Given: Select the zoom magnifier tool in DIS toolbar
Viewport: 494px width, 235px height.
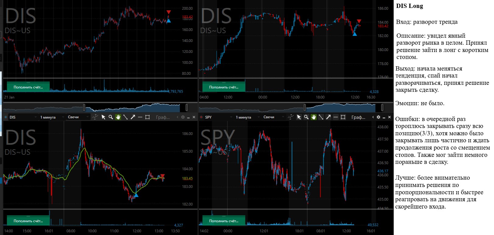Looking at the screenshot, I should [111, 117].
